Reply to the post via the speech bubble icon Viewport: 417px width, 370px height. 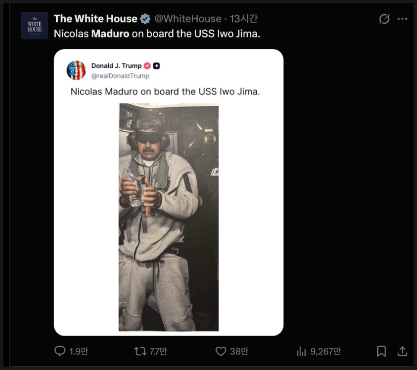60,351
